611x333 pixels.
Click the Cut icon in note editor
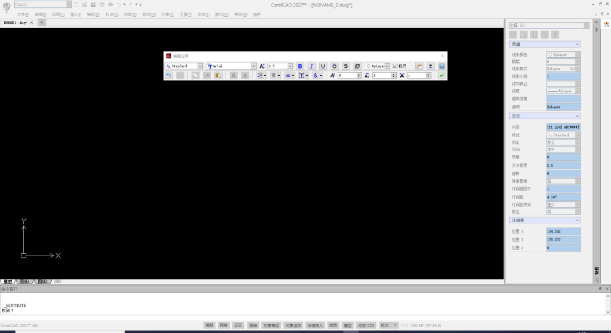pos(207,76)
